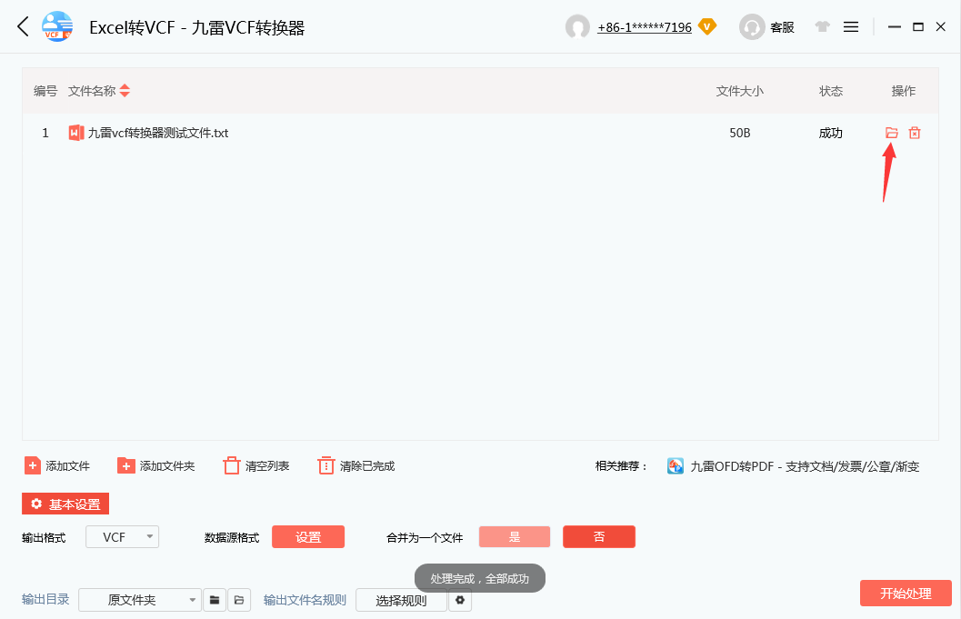Choose 否 for not merging files

599,537
